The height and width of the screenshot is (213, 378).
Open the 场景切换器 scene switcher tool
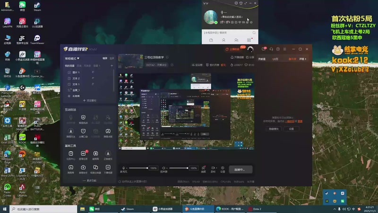coord(95,169)
